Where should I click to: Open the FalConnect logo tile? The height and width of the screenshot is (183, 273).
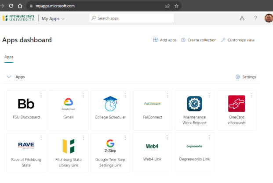point(153,104)
